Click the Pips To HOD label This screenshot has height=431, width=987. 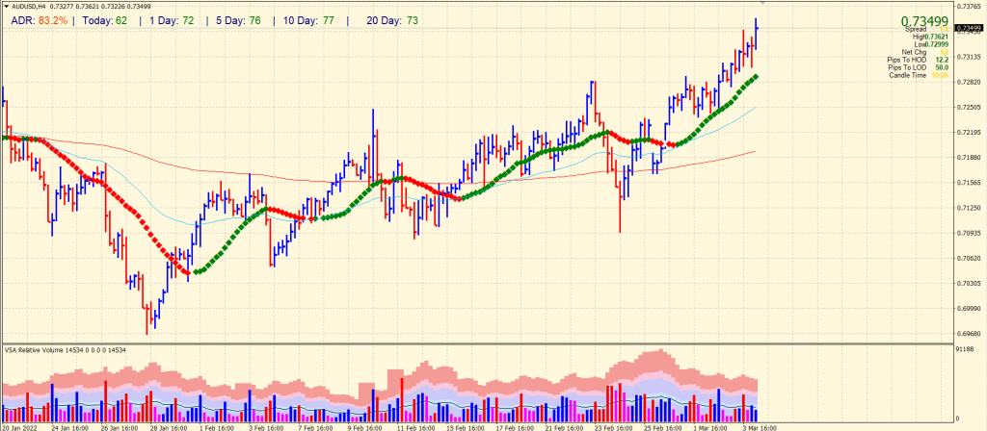[x=908, y=60]
